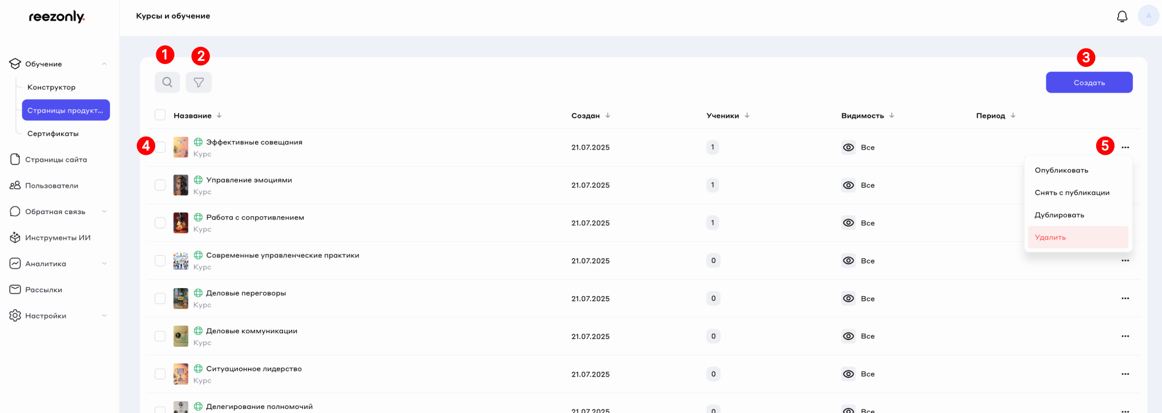Viewport: 1162px width, 413px height.
Task: Select checkbox for Деловые коммуникации course
Action: (x=160, y=336)
